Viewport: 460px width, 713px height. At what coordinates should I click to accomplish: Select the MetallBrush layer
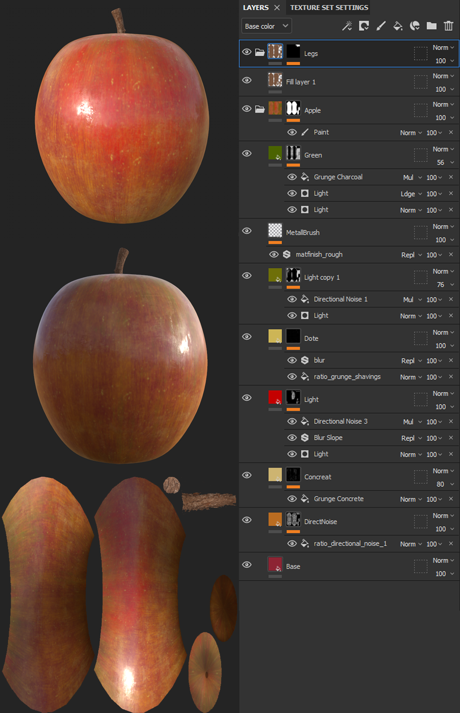302,232
